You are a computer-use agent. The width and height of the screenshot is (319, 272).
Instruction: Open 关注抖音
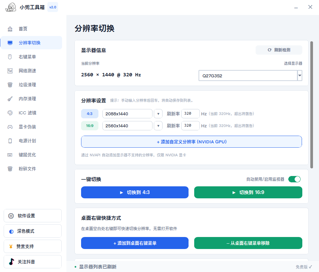click(33, 262)
